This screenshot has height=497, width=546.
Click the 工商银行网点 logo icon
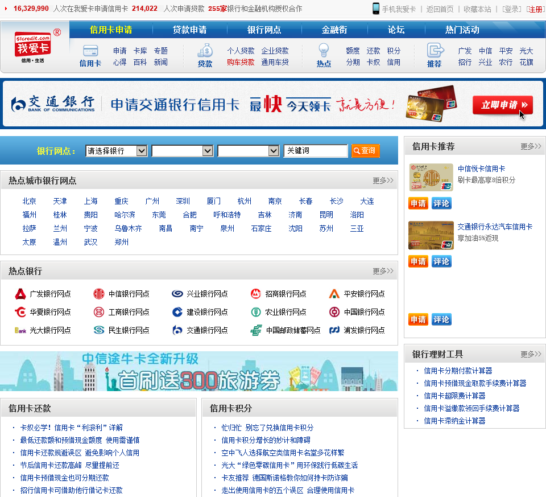coord(99,312)
